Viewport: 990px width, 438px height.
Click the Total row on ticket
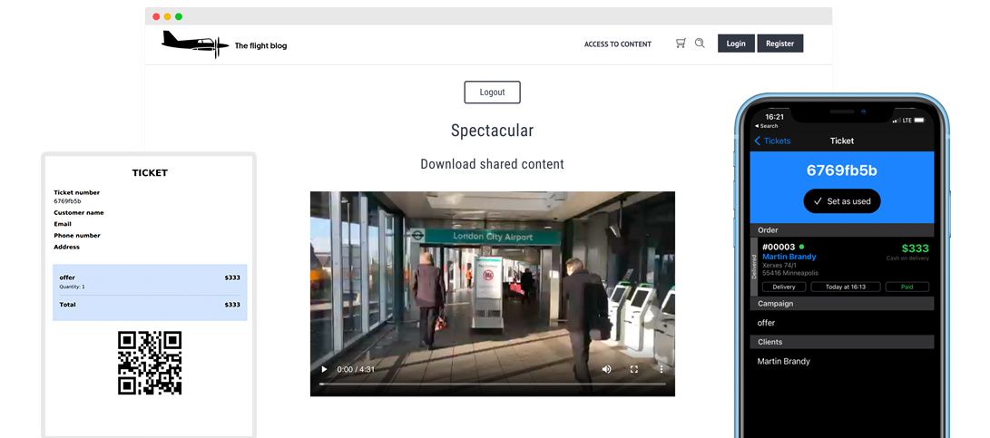click(150, 304)
